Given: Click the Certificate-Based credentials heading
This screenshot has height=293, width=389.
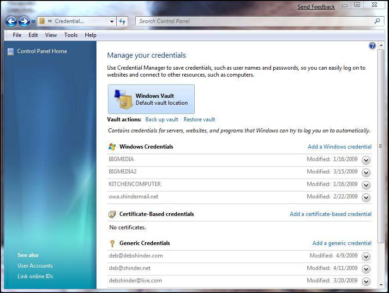Looking at the screenshot, I should [156, 214].
